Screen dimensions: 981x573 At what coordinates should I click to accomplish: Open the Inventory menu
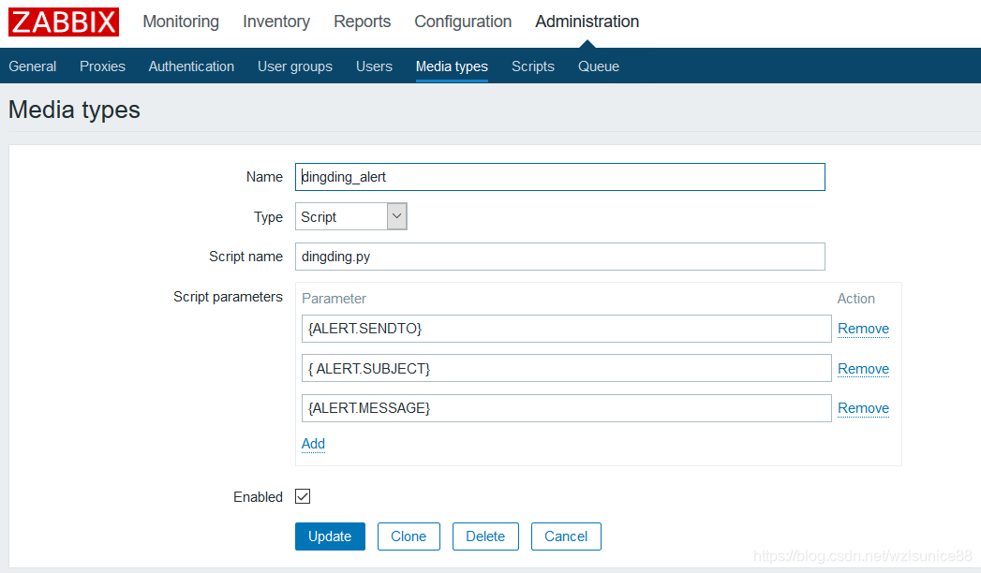pyautogui.click(x=275, y=22)
